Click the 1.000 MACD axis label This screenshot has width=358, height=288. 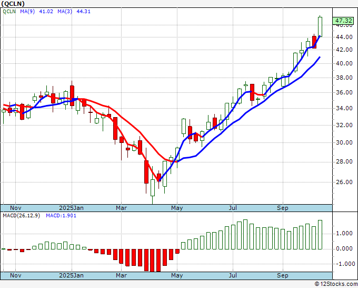click(345, 233)
